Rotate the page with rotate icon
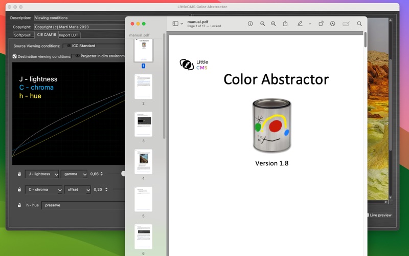This screenshot has height=256, width=409. (321, 24)
